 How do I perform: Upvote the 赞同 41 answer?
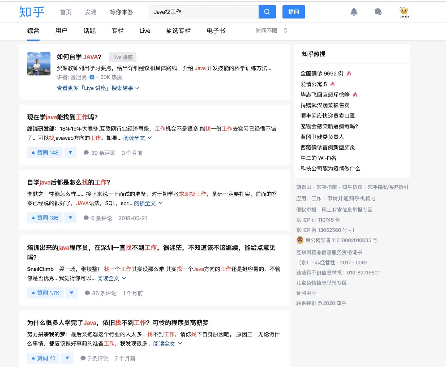click(43, 358)
